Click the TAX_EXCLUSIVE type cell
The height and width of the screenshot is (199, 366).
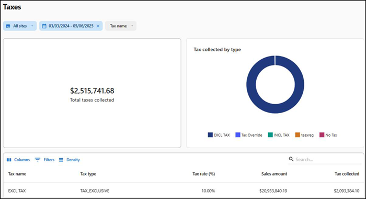click(95, 191)
